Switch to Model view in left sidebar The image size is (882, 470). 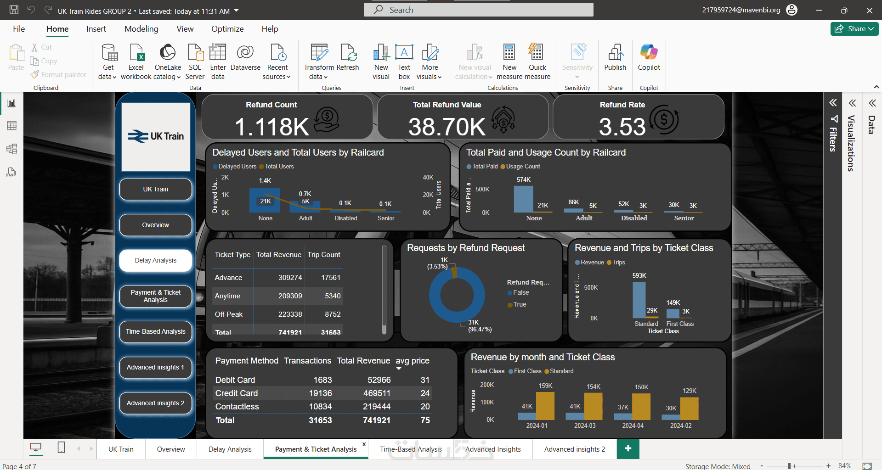11,149
